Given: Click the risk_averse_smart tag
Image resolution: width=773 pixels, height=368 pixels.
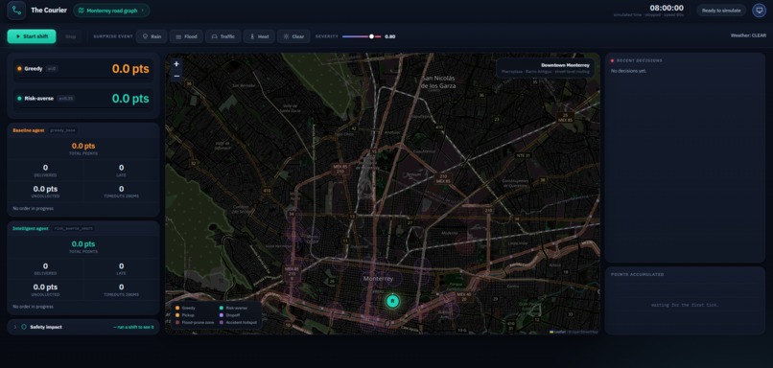Looking at the screenshot, I should point(74,229).
